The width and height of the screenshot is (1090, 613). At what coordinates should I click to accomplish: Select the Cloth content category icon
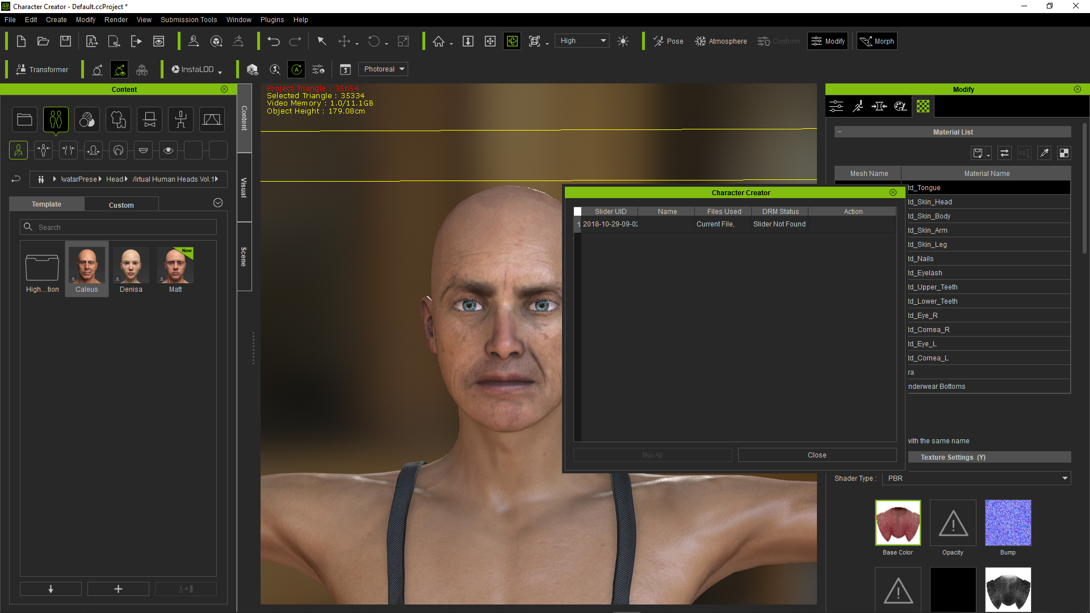118,120
